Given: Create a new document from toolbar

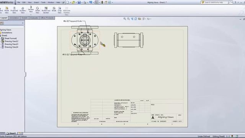Looking at the screenshot, I should (x=67, y=2).
